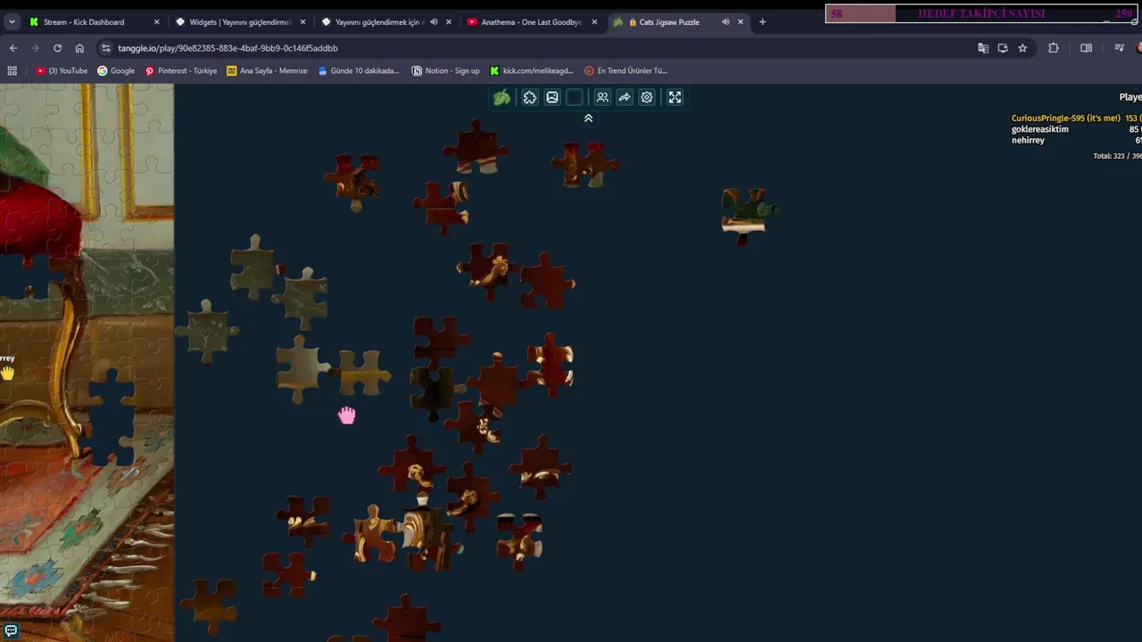Pick the green bird puzzle piece

click(x=748, y=215)
